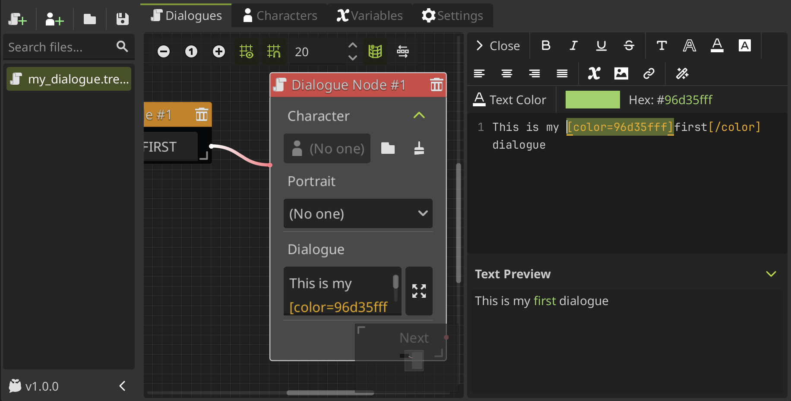
Task: Open the Settings tab
Action: (x=452, y=15)
